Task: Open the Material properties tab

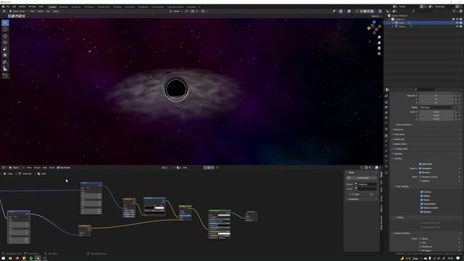Action: click(x=386, y=166)
